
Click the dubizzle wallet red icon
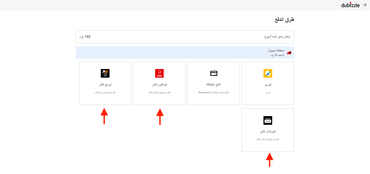289,52
